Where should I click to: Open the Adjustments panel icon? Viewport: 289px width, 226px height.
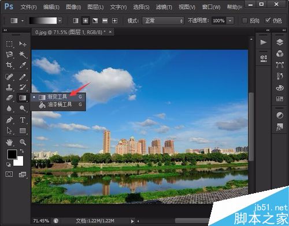[x=280, y=115]
